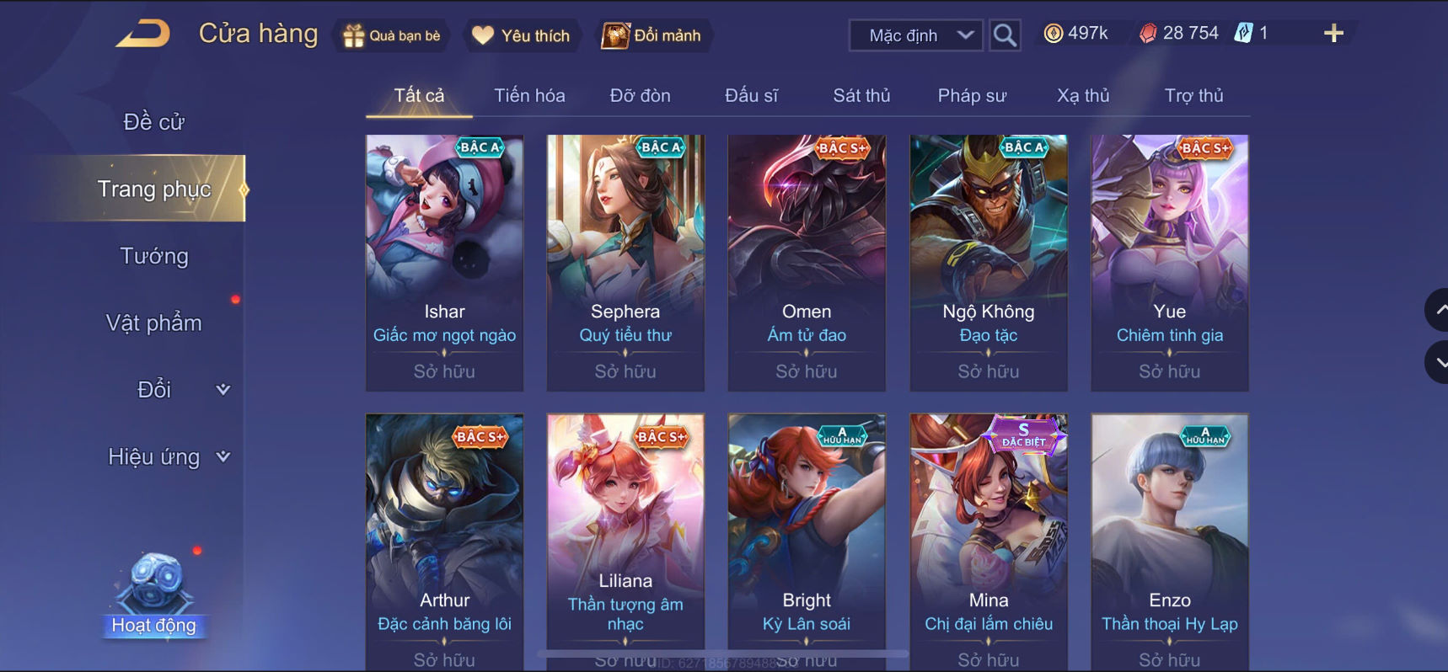Click the scroll down arrow button
The image size is (1448, 672).
(x=1438, y=362)
